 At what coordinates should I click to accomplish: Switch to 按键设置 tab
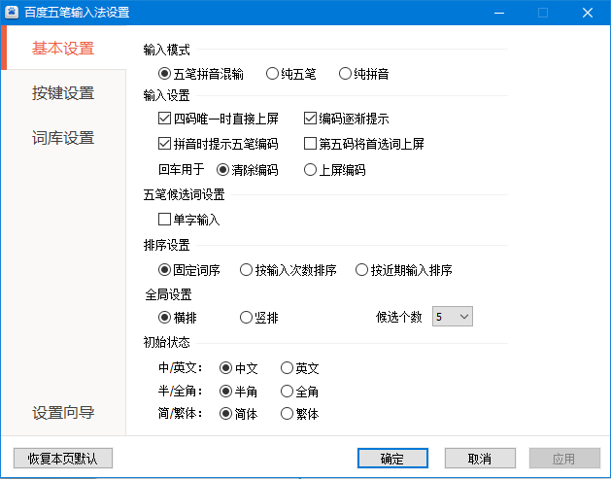63,93
